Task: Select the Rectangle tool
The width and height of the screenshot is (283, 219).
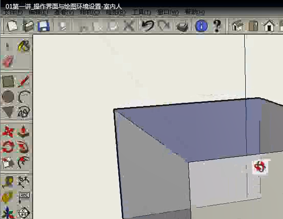Action: 8,81
